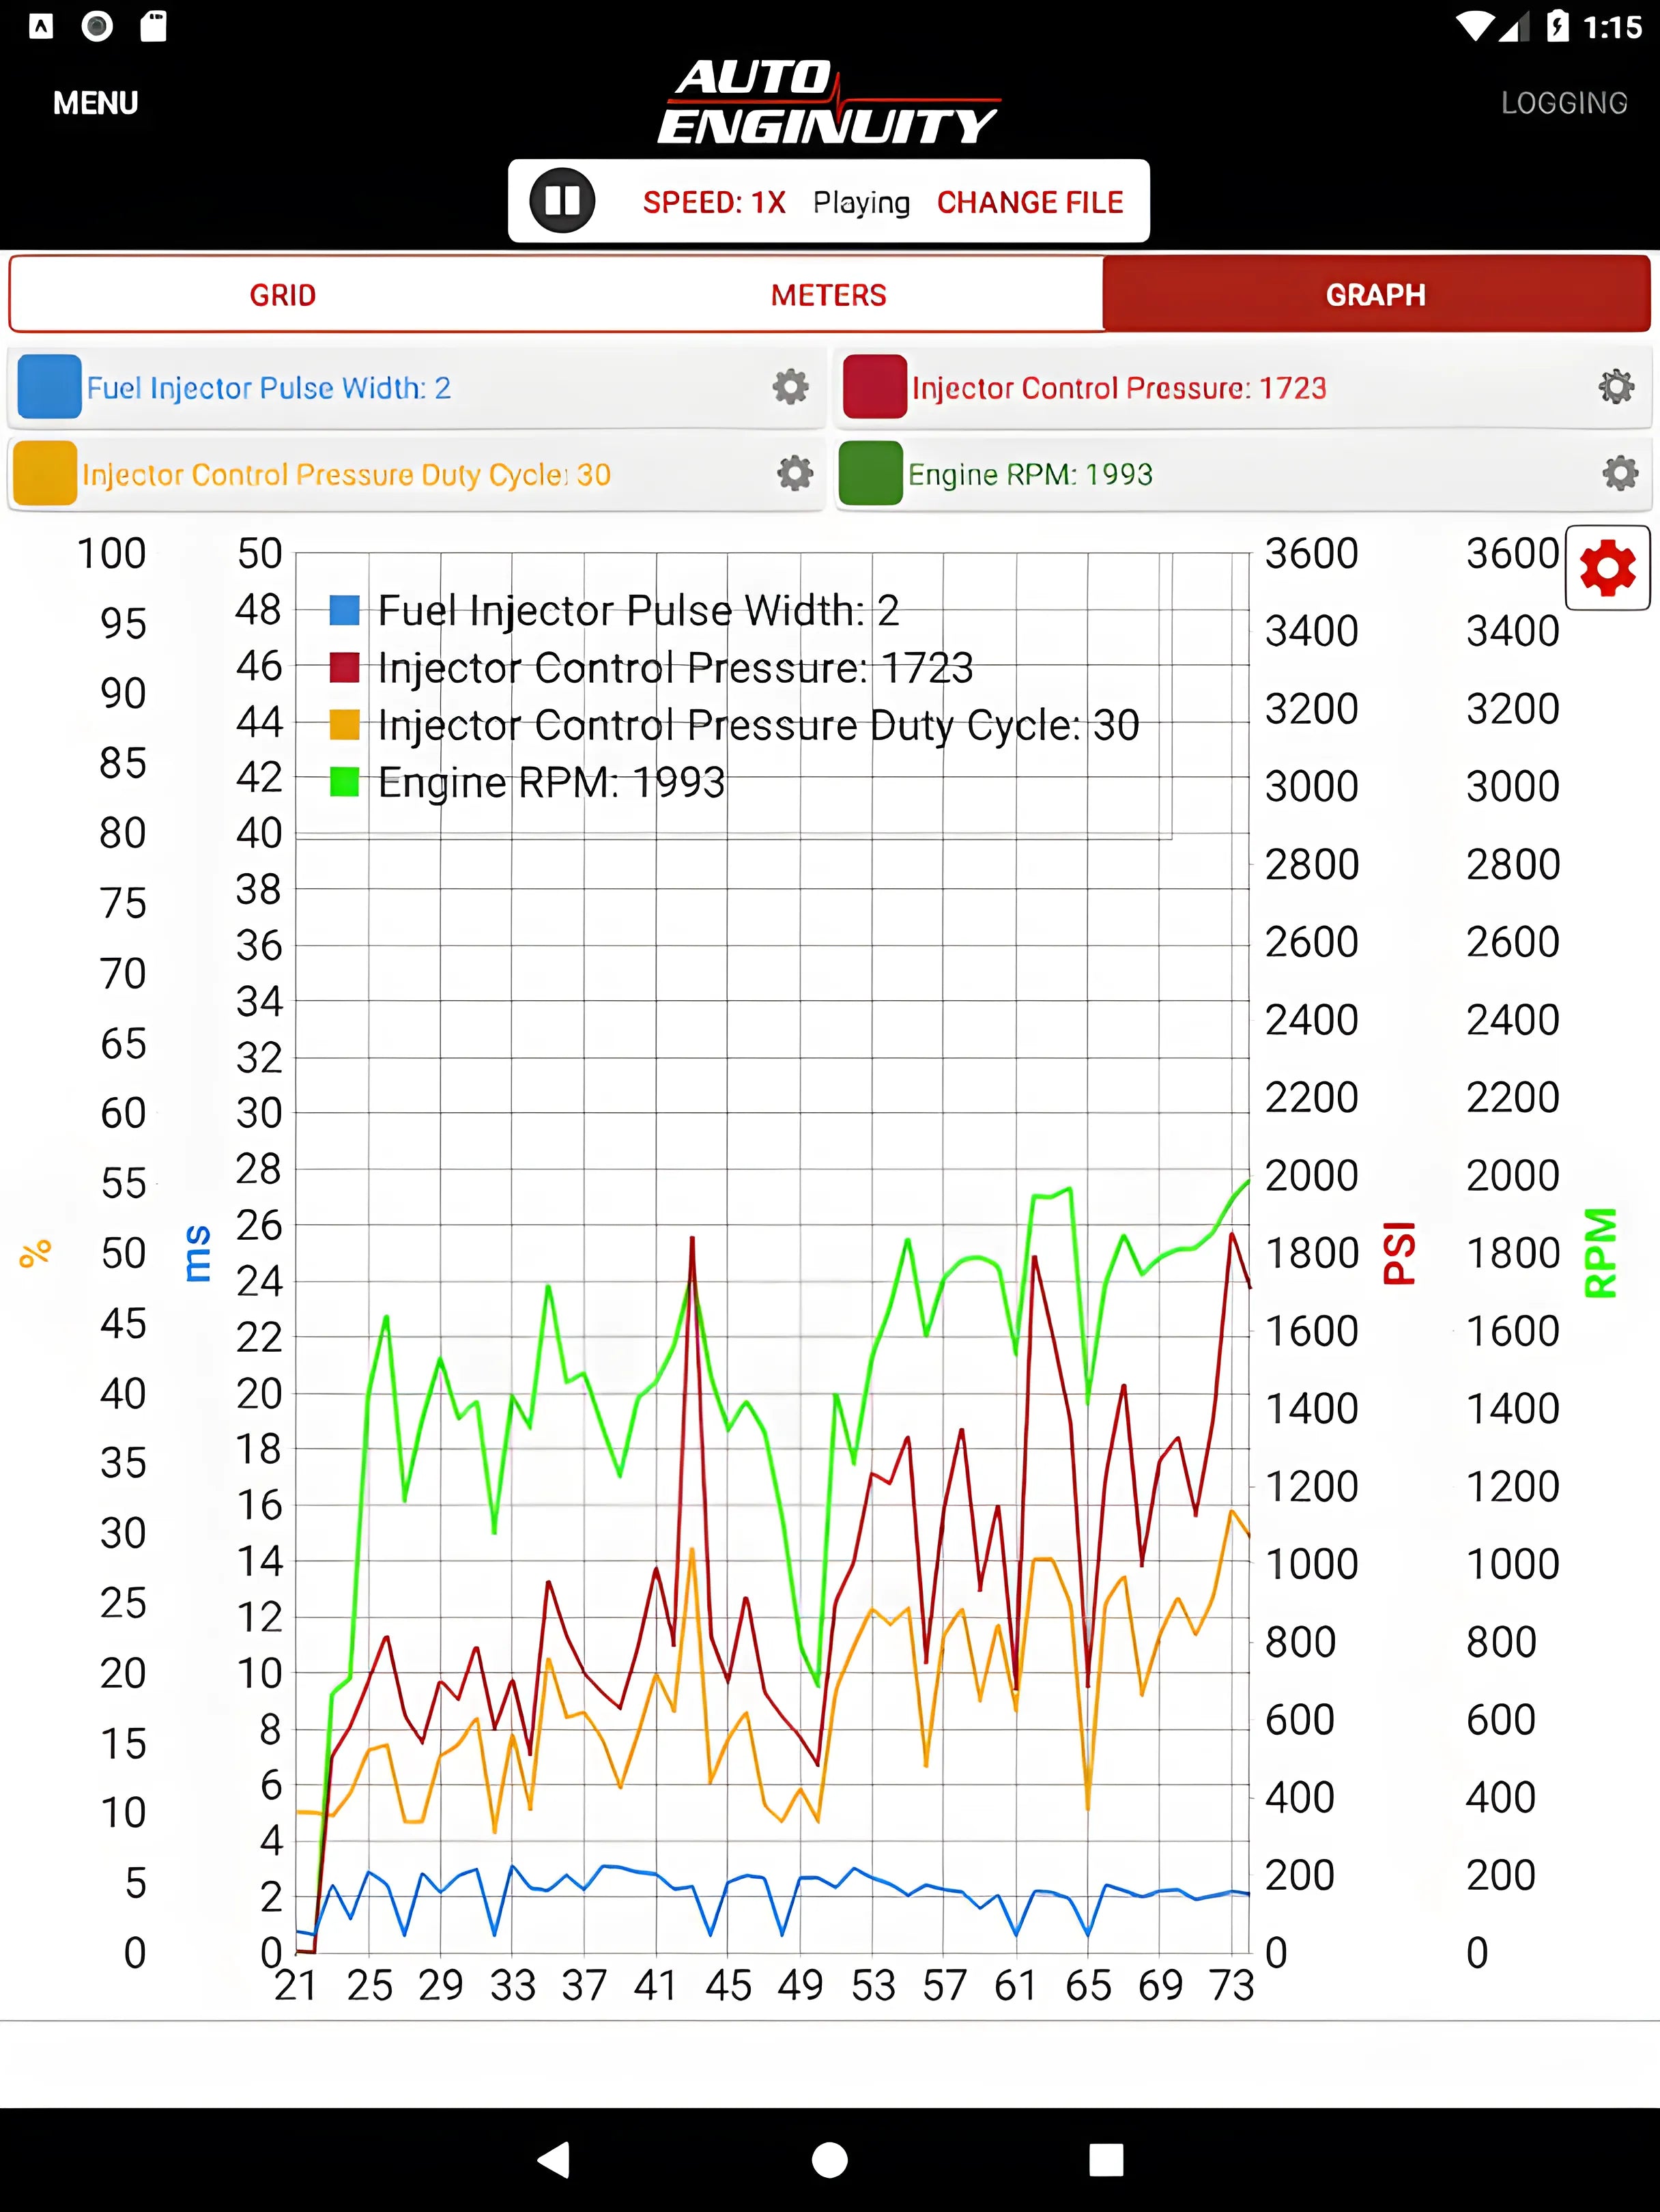
Task: Open settings gear for Engine RPM
Action: point(1619,473)
